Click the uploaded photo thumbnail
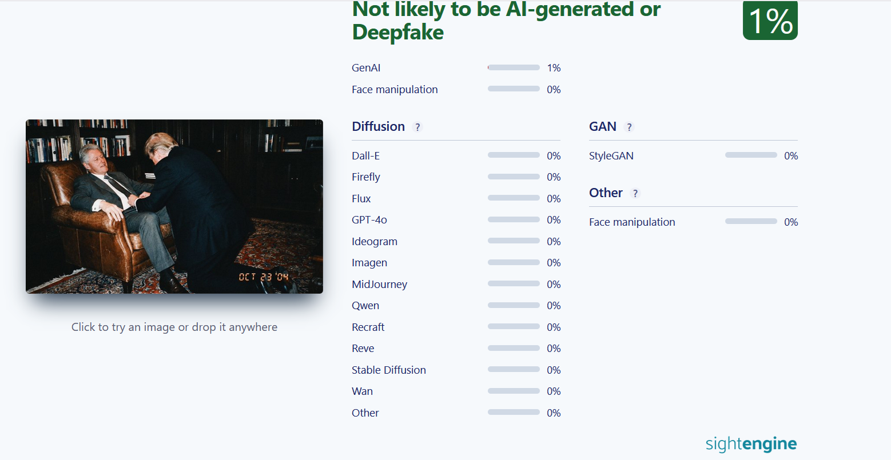 [x=174, y=206]
